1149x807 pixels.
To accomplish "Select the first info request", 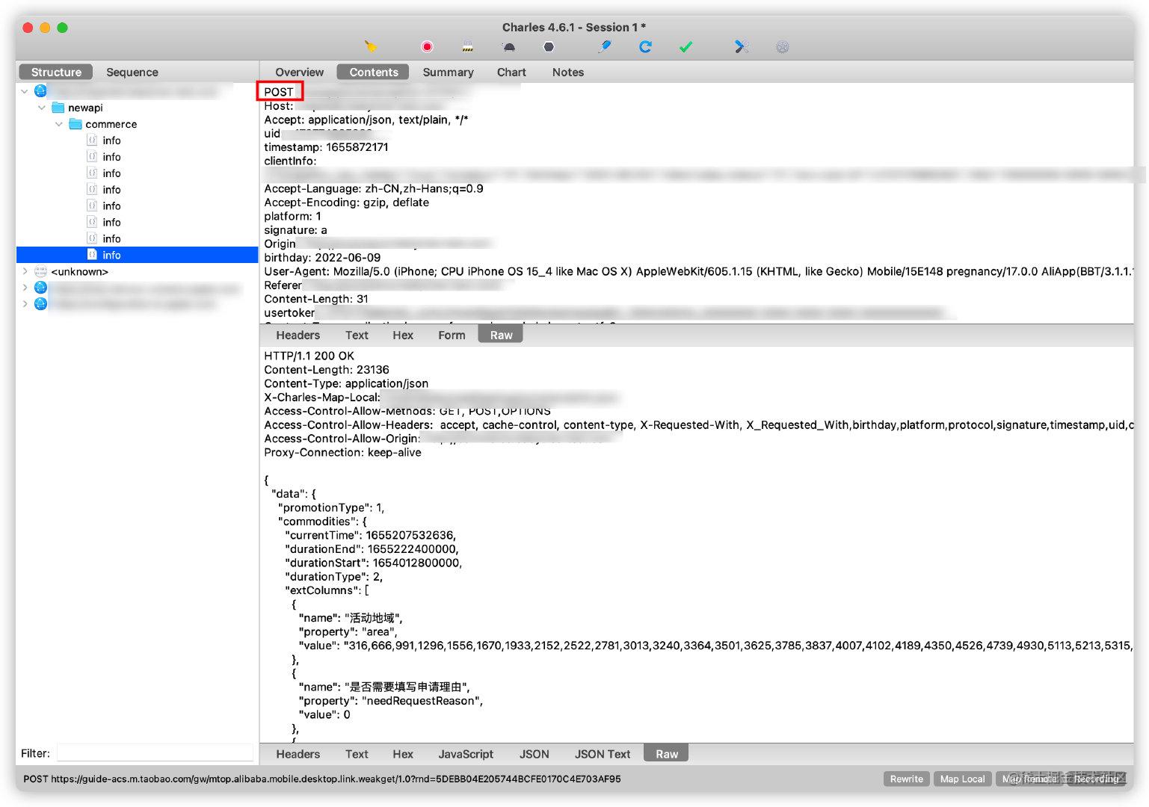I will 111,140.
